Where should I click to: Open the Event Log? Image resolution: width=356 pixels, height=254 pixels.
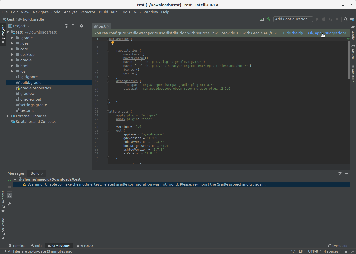click(x=337, y=246)
